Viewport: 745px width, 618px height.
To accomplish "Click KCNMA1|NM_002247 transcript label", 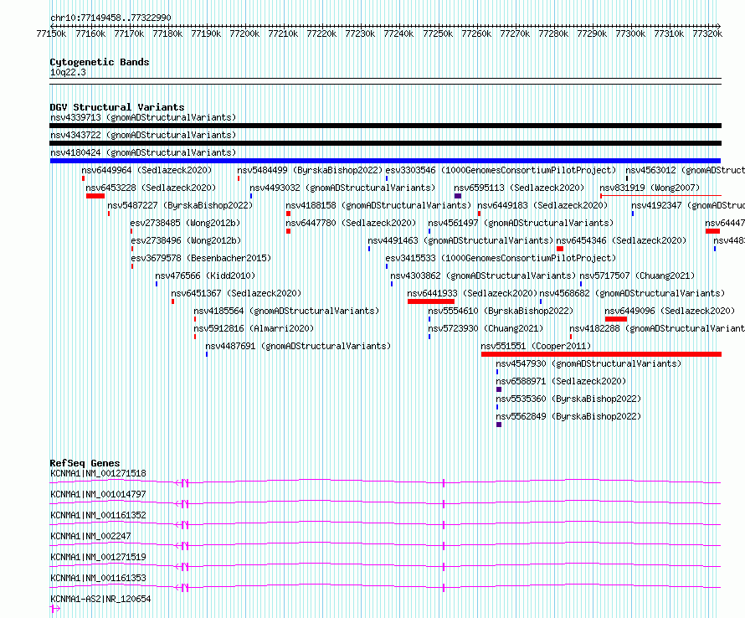I will click(90, 536).
